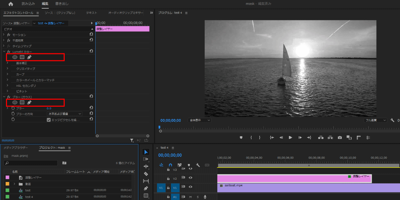Create ellipse mask under Lumetri カラー
The image size is (400, 200).
[x=15, y=57]
